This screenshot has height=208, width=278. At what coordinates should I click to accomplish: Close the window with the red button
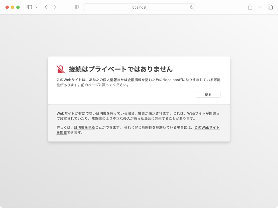[7, 7]
